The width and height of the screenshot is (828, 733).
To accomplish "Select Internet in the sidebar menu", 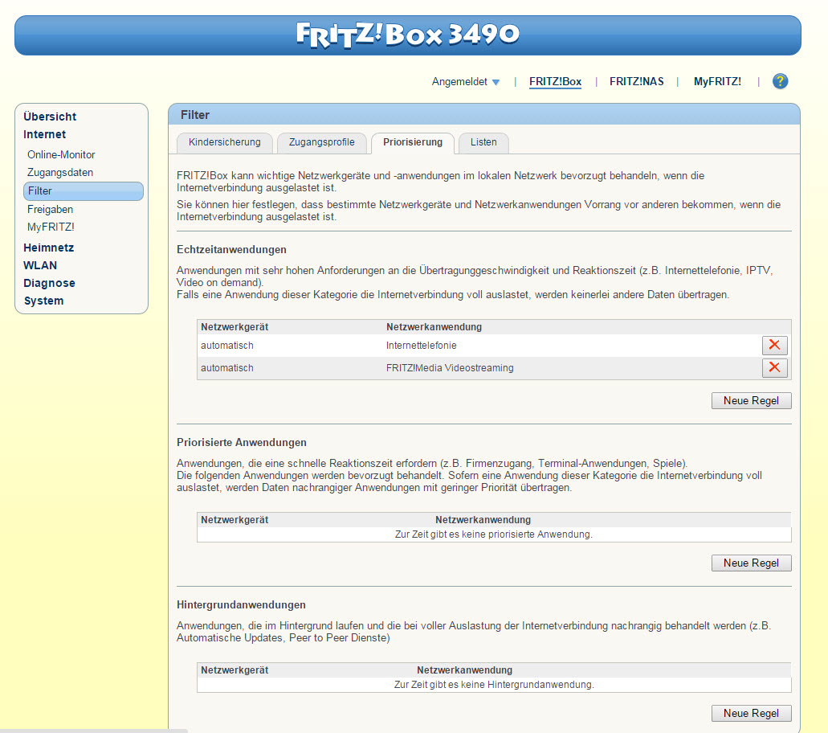I will coord(44,135).
